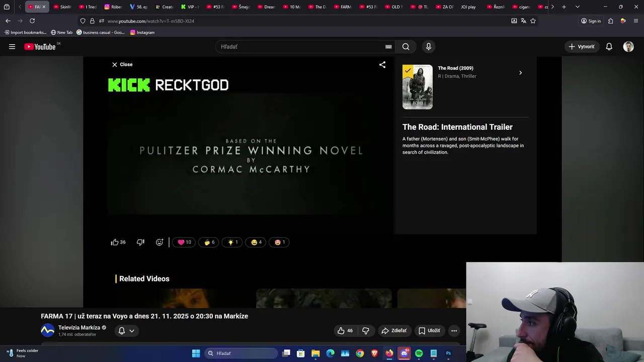Open the New Tab bookmark
Screen dimensions: 644x362
point(61,33)
